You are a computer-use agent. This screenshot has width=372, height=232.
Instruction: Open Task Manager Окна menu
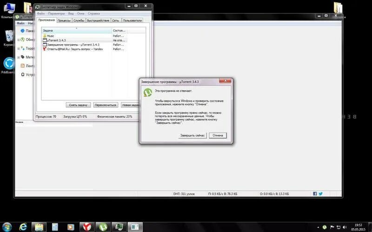tap(80, 13)
